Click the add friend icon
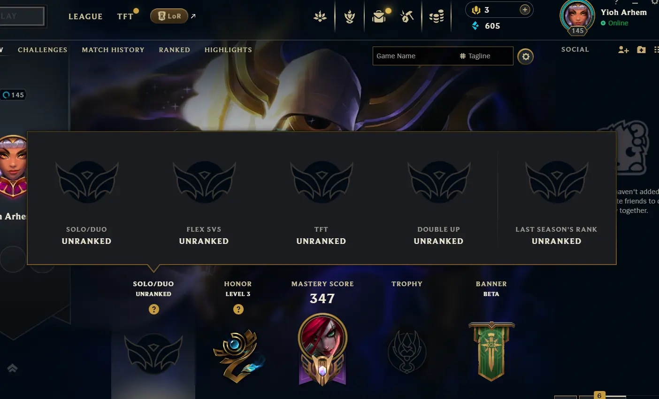 pos(623,50)
